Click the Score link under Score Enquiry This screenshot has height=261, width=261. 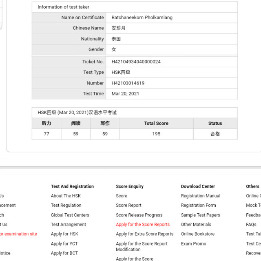pyautogui.click(x=122, y=196)
